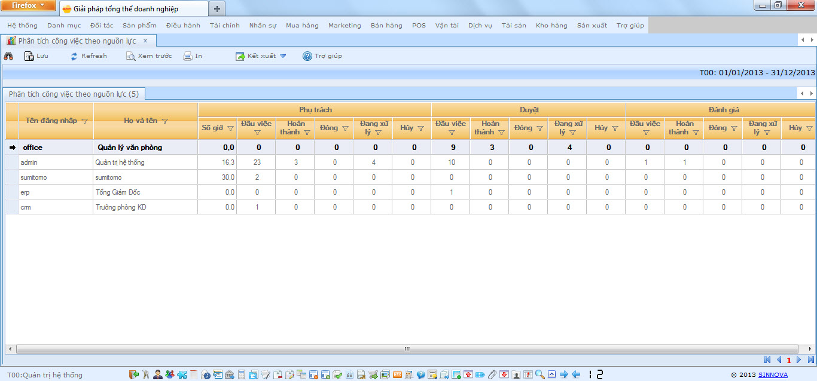Click the 'Trưởng phòng KD' name cell
Image resolution: width=817 pixels, height=381 pixels.
point(146,207)
